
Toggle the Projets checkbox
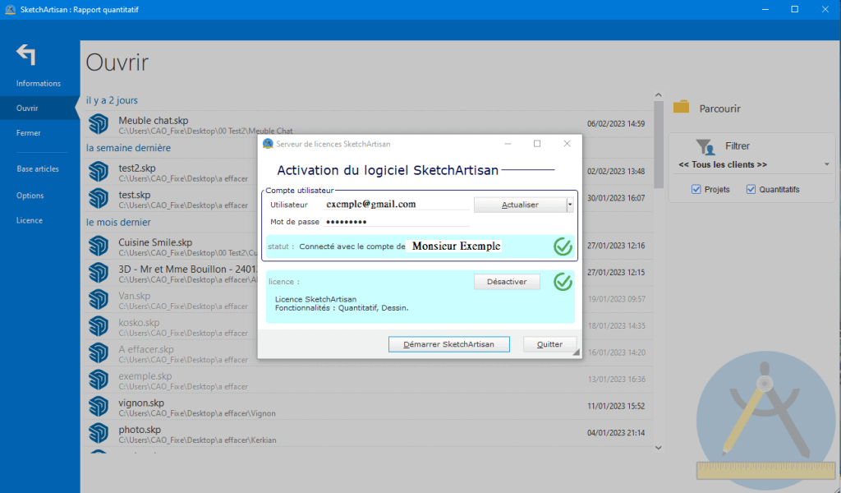click(x=696, y=189)
